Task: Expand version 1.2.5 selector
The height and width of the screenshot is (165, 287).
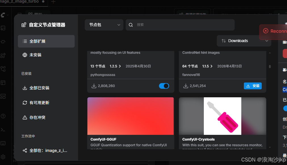Action: click(x=115, y=66)
